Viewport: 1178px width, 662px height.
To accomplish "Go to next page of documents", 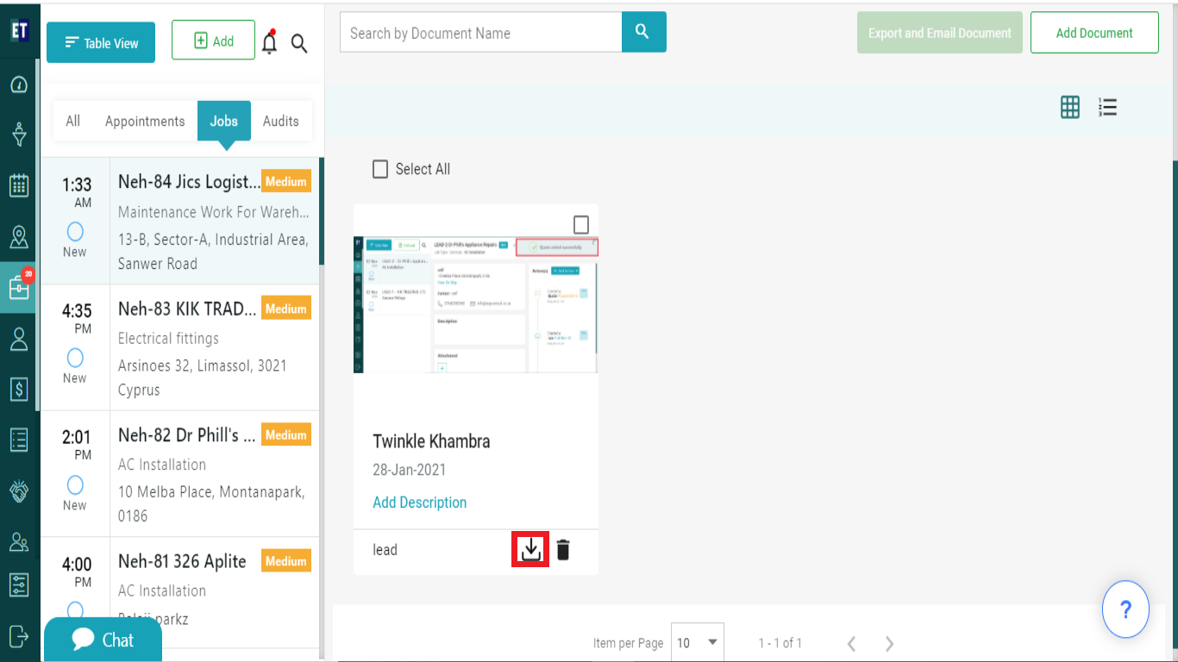I will [889, 643].
